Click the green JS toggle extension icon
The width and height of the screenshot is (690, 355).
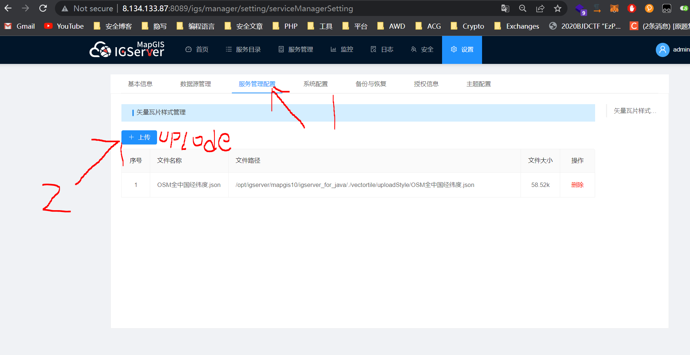click(684, 8)
